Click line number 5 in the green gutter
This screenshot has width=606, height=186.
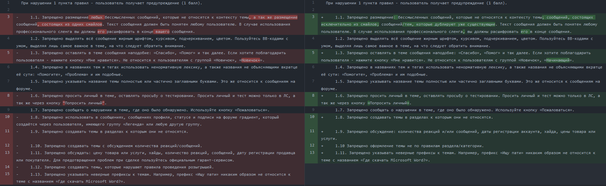(x=313, y=52)
